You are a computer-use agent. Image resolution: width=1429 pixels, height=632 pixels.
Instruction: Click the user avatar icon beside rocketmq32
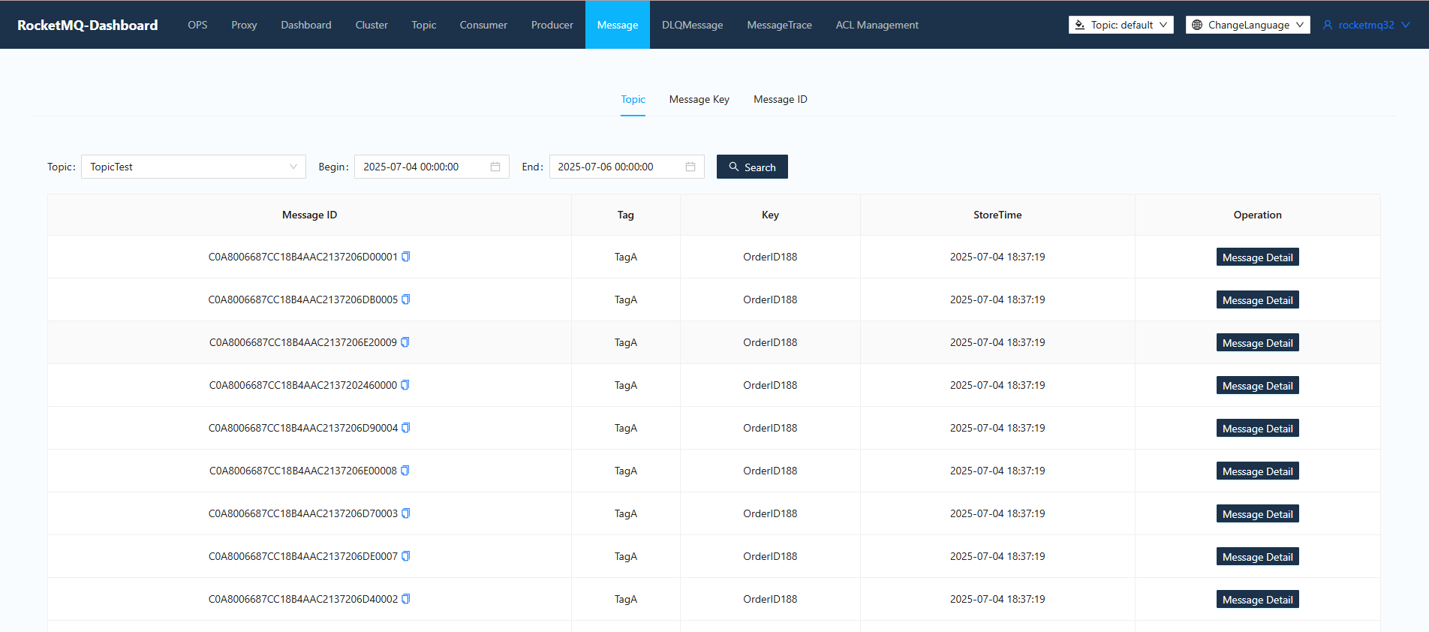tap(1328, 25)
